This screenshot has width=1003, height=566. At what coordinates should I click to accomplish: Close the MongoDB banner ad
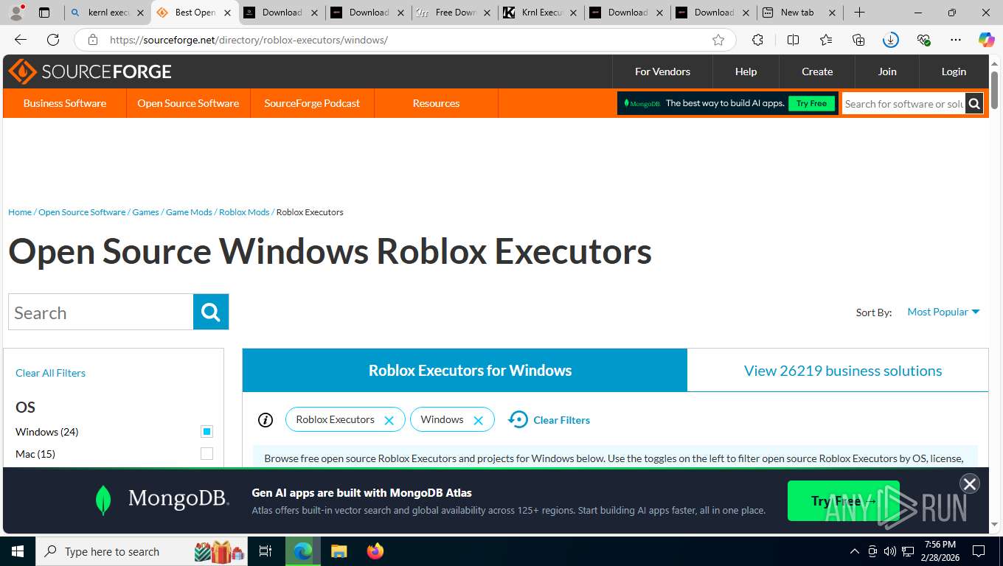(969, 483)
